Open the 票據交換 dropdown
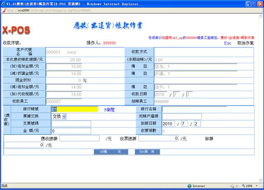Screen dimensions: 264x190 point(59,117)
